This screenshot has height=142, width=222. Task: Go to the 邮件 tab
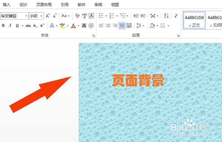(x=82, y=5)
